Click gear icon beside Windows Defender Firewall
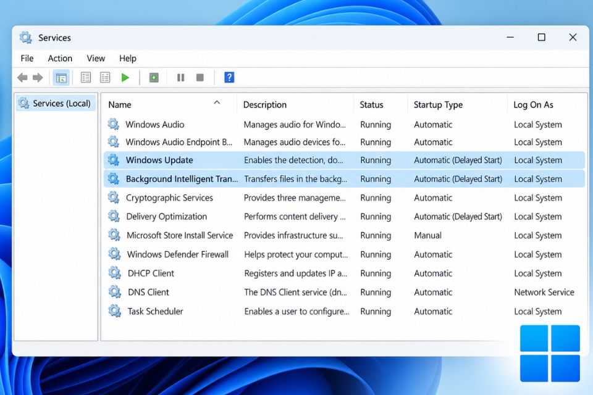593x395 pixels. 114,254
